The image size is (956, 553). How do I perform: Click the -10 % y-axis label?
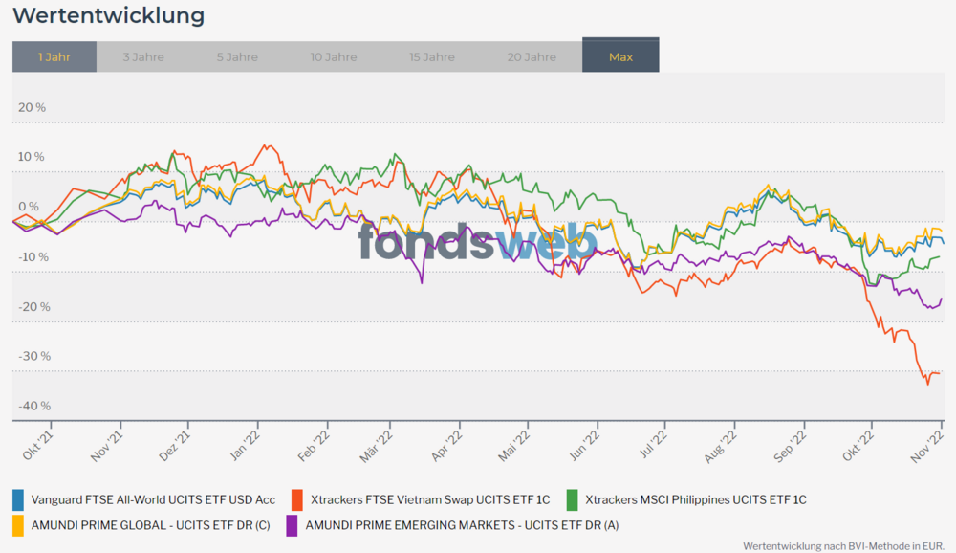coord(33,257)
